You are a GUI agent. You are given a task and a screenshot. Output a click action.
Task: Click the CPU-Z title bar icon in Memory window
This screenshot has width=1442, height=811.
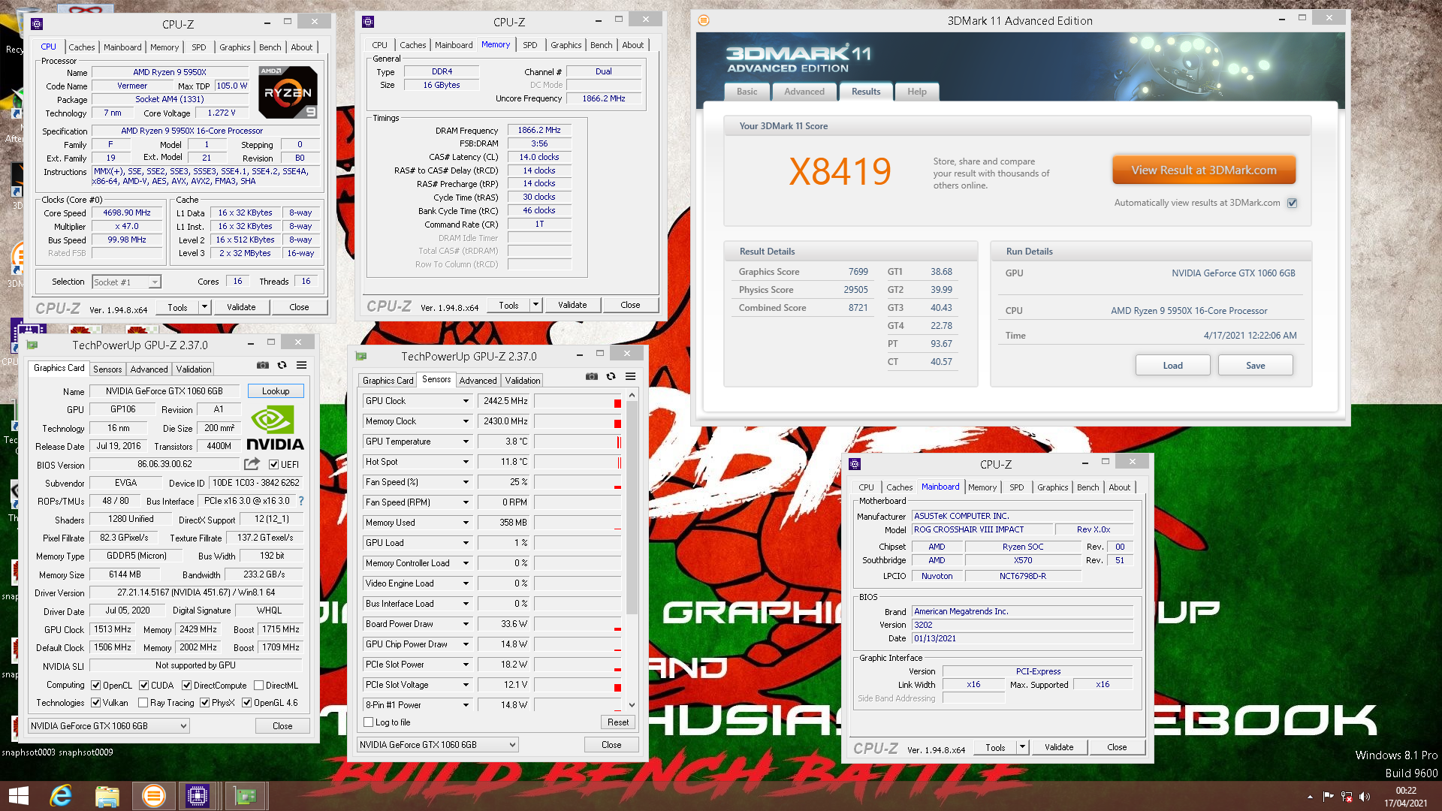[x=368, y=22]
